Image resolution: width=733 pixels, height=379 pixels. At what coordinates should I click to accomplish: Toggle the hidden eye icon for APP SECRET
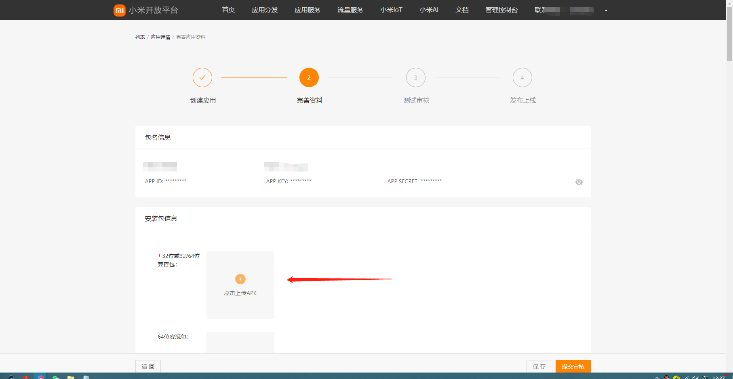579,182
